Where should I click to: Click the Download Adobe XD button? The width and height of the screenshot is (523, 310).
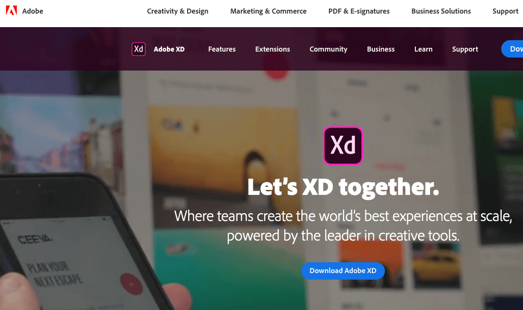343,271
